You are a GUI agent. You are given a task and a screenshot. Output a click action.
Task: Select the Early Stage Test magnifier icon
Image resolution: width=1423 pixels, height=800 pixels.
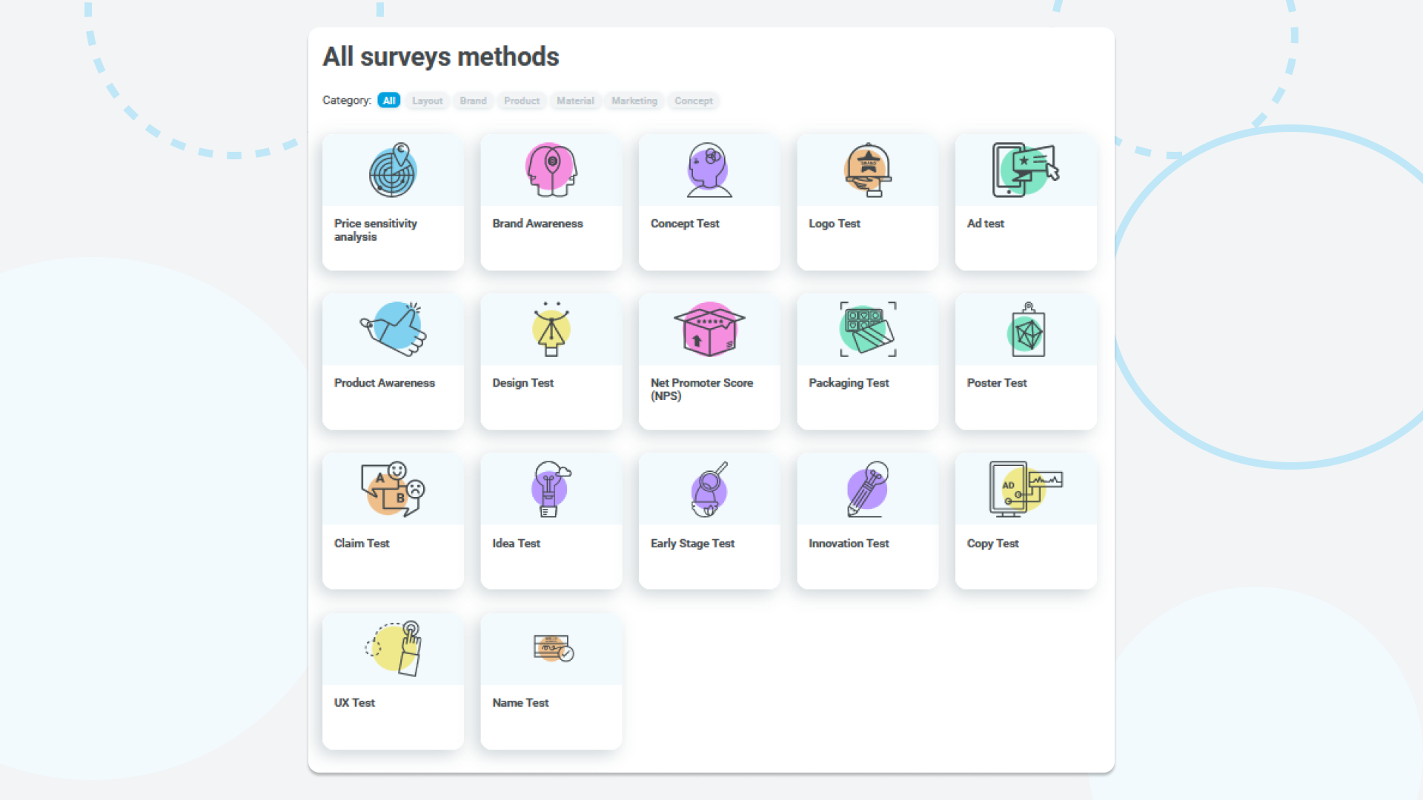click(x=709, y=489)
